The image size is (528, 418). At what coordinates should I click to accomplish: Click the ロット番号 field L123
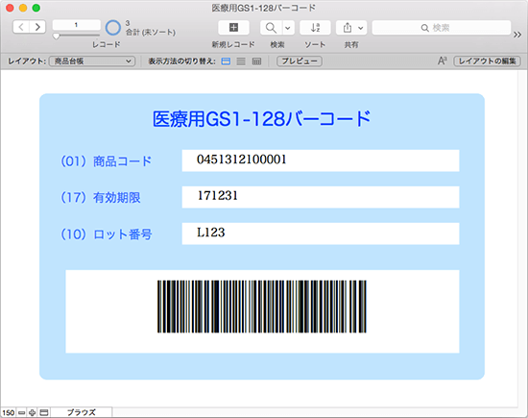321,234
